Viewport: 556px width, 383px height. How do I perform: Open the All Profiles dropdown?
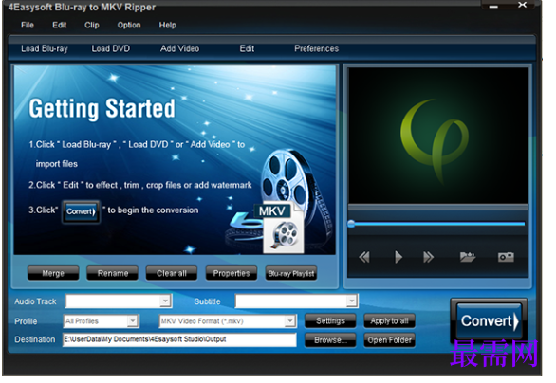(x=102, y=321)
